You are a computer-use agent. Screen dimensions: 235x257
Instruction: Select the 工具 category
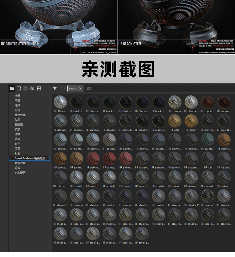[18, 149]
